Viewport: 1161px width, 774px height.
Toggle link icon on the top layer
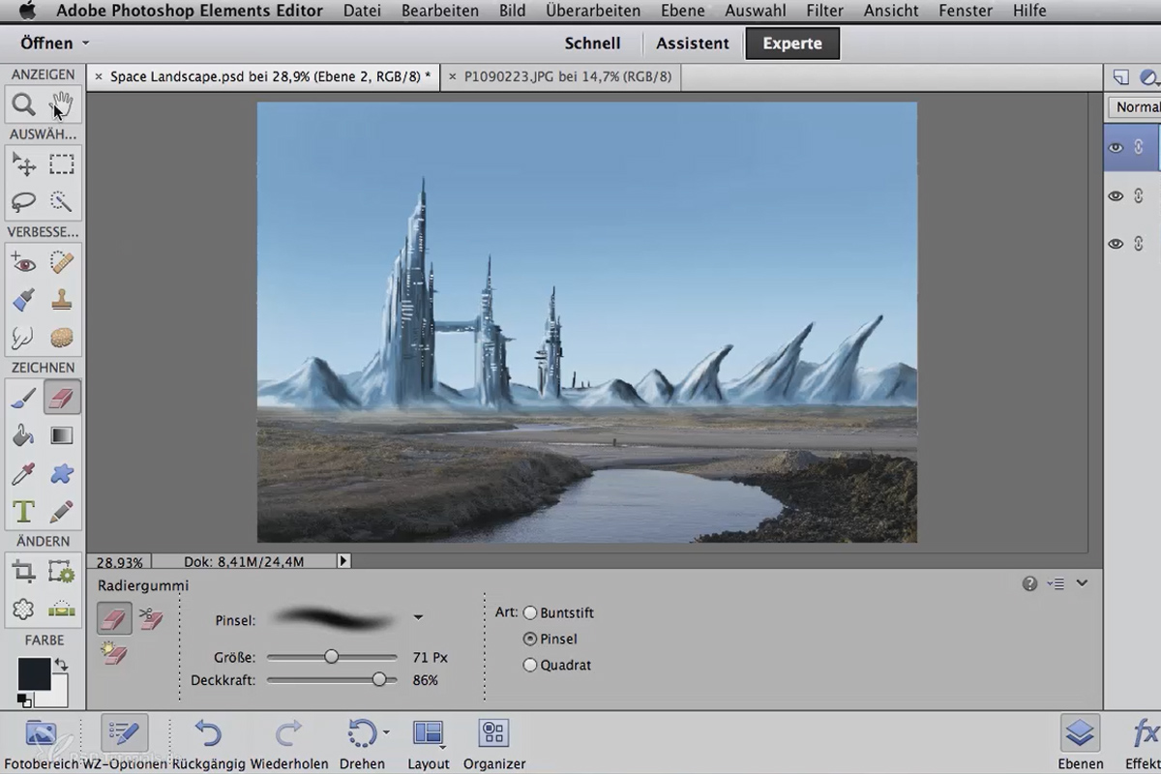coord(1139,148)
